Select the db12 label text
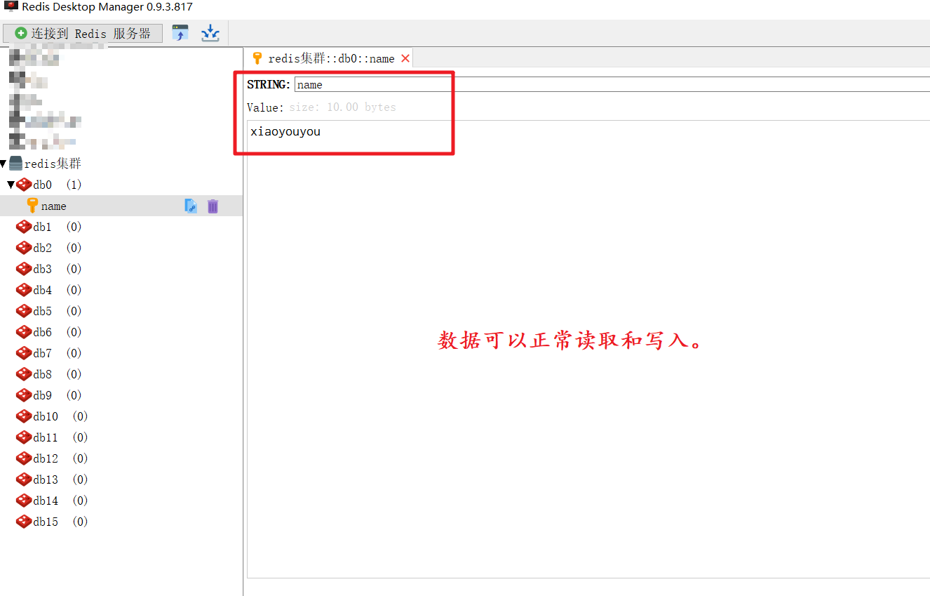The width and height of the screenshot is (930, 596). (46, 458)
